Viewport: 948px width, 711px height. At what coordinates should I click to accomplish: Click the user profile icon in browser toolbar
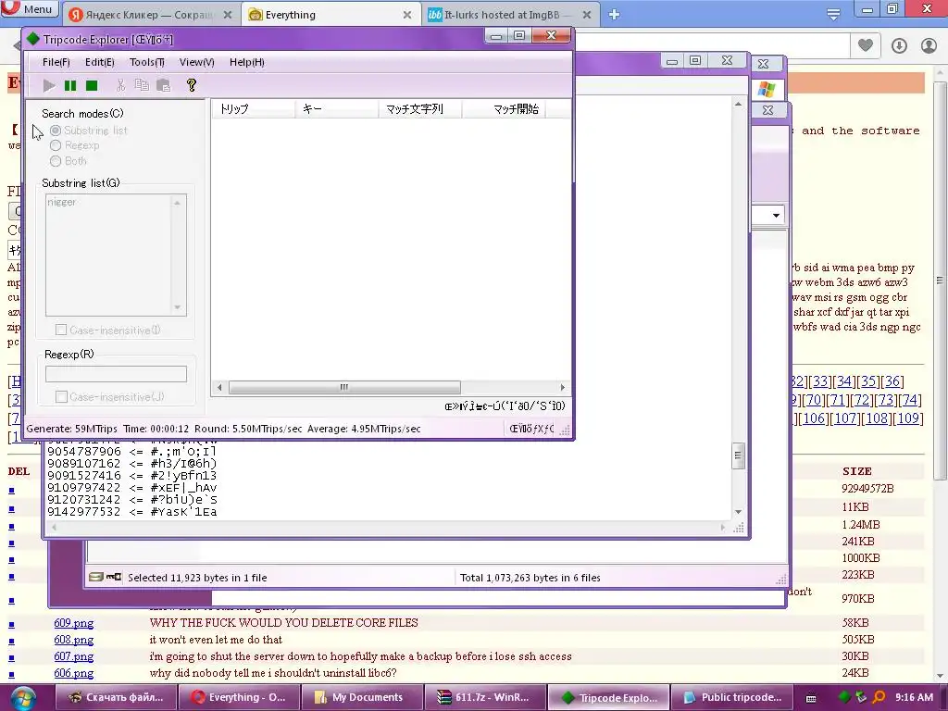click(929, 45)
